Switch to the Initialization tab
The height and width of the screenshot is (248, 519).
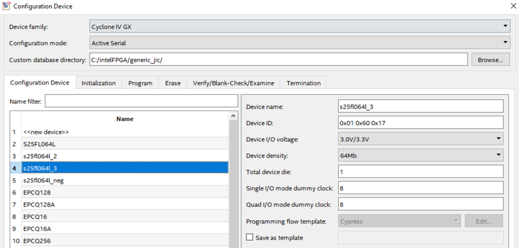[99, 83]
